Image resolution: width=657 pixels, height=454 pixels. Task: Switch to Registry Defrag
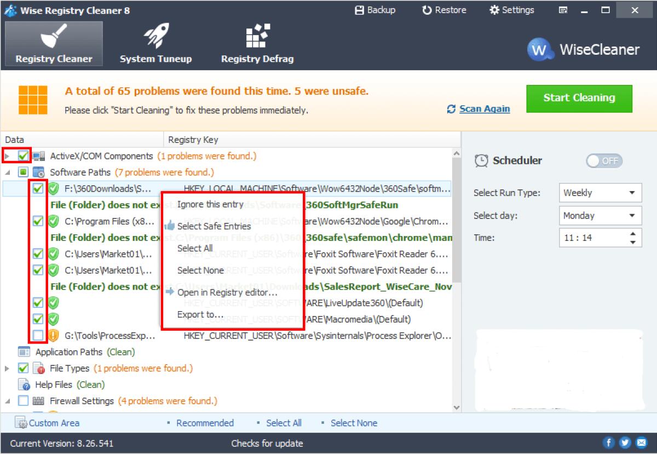[x=256, y=44]
